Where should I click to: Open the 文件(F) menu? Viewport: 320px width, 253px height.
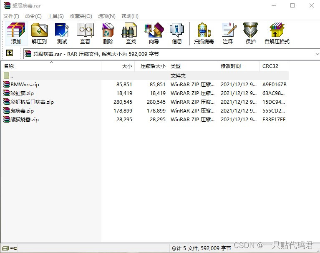tap(11, 16)
